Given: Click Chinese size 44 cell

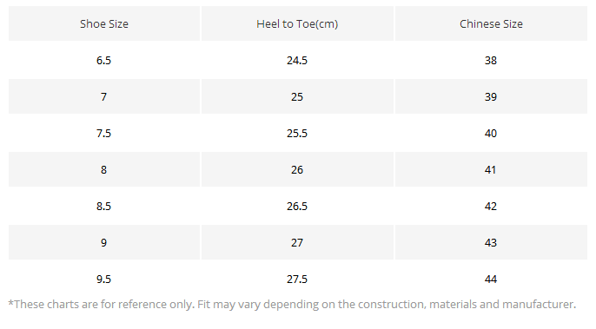Looking at the screenshot, I should pyautogui.click(x=491, y=279).
